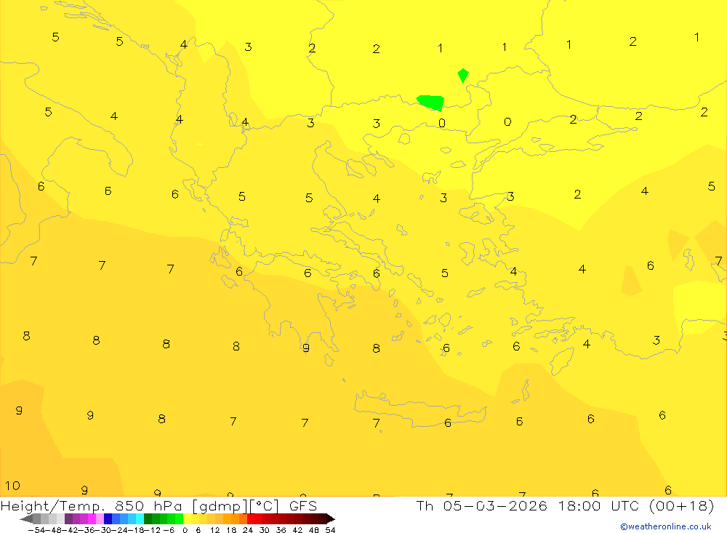Click the 10 temperature value on map
Viewport: 727px width, 533px height.
(x=12, y=486)
